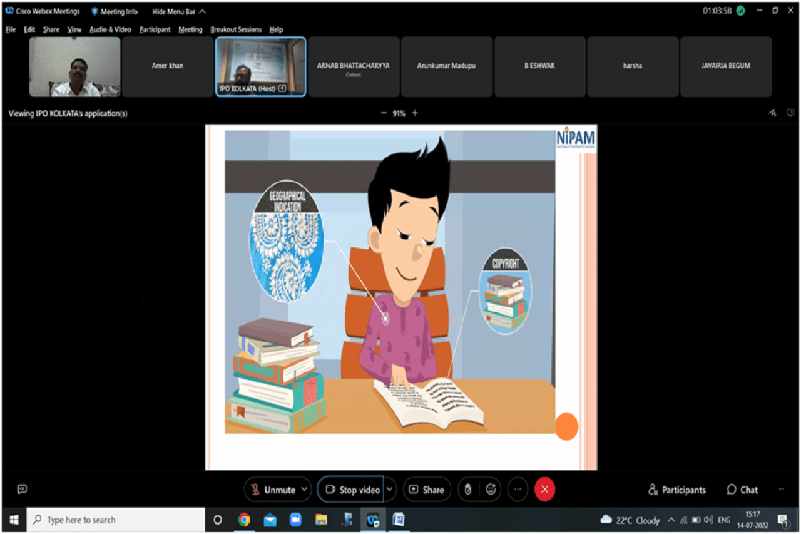This screenshot has height=534, width=801.
Task: Click the Unmute microphone button
Action: click(272, 490)
